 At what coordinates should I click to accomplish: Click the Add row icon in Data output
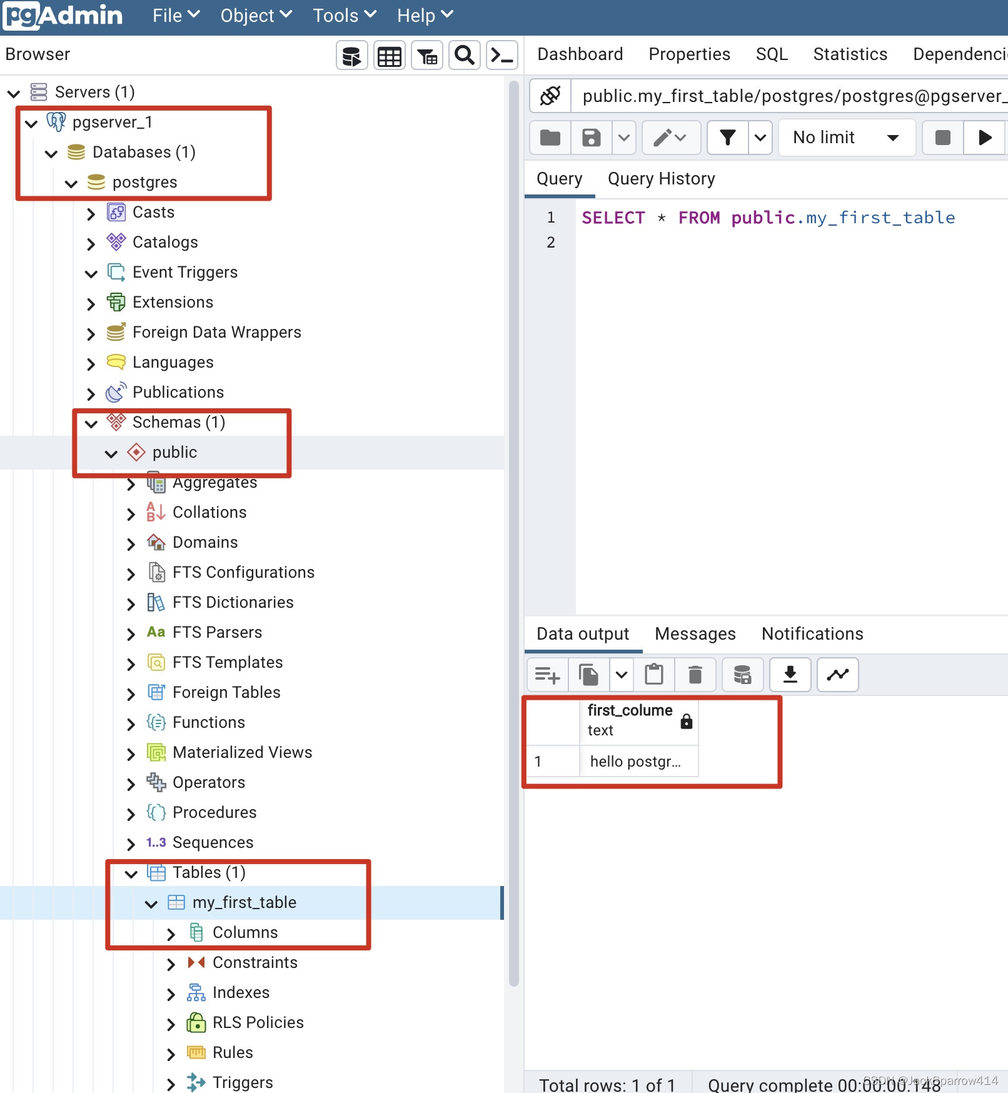point(548,675)
